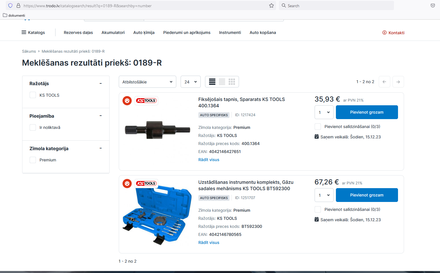440x273 pixels.
Task: Click 'Rādīt visus' under EAN 4042146427651
Action: [209, 160]
